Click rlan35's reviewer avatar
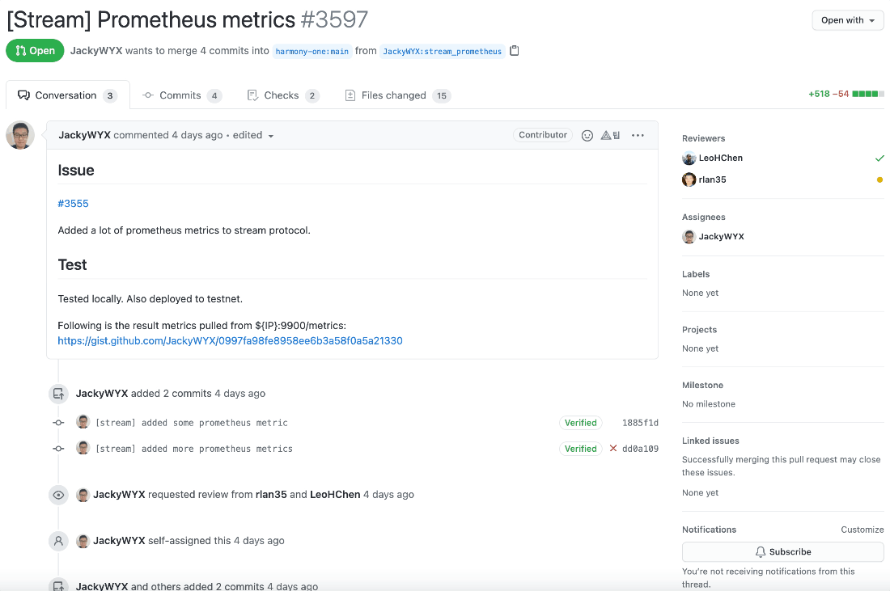Screen dimensions: 890x591 689,179
